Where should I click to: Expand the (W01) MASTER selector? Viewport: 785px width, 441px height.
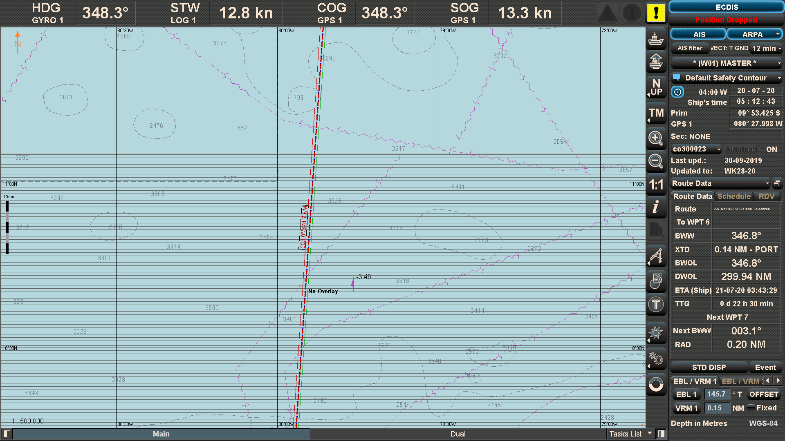click(726, 63)
